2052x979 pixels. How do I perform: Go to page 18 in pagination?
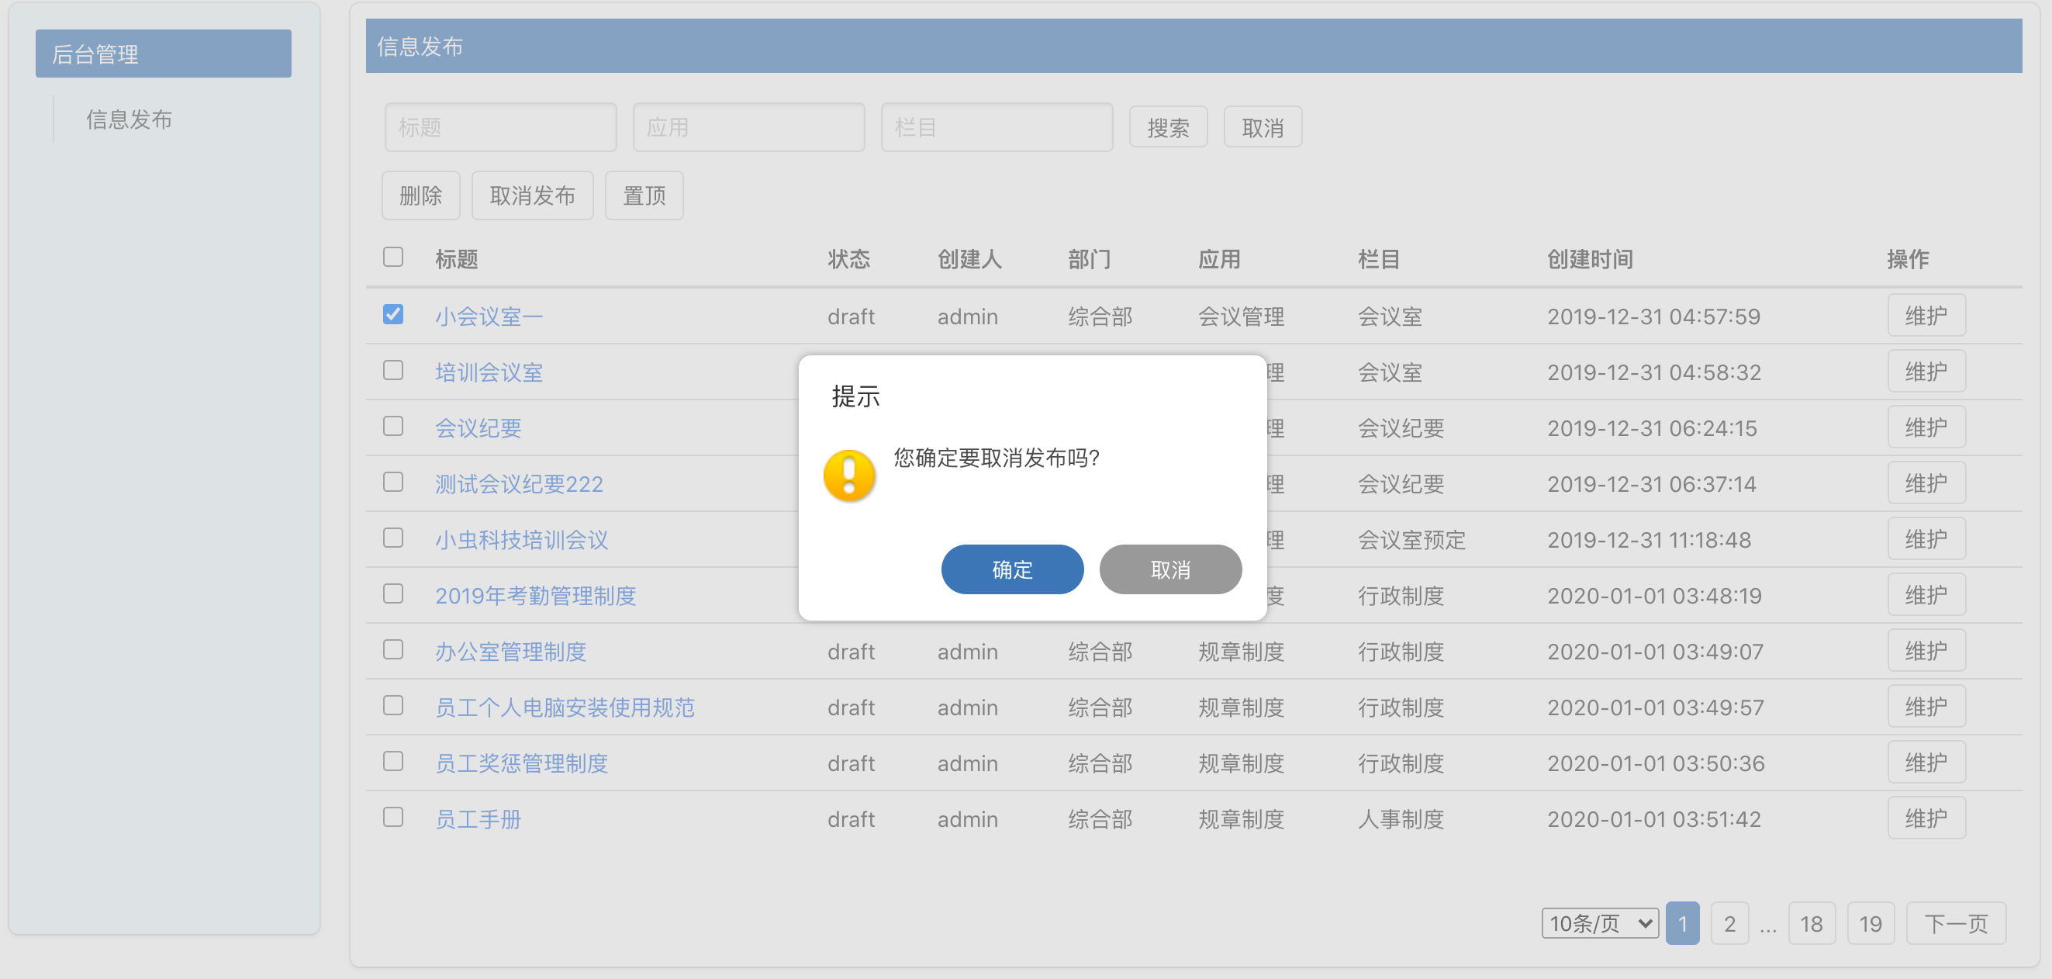pyautogui.click(x=1812, y=923)
